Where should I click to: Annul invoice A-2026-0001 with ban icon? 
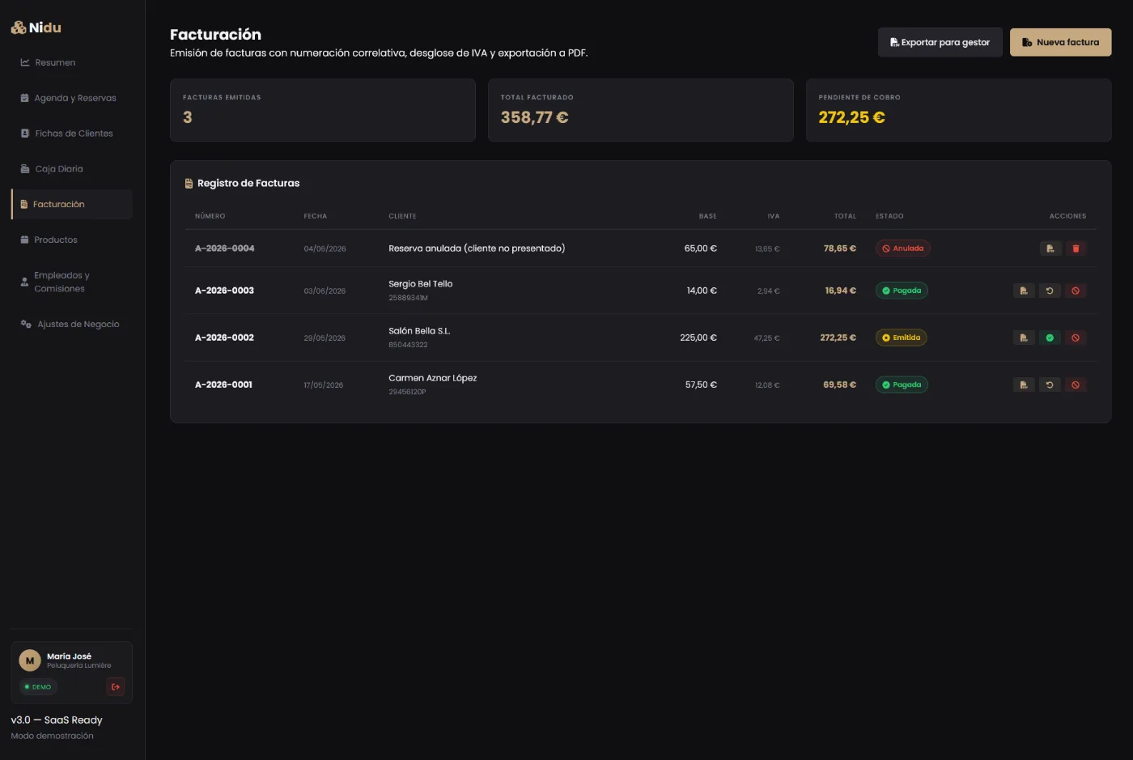(x=1076, y=384)
